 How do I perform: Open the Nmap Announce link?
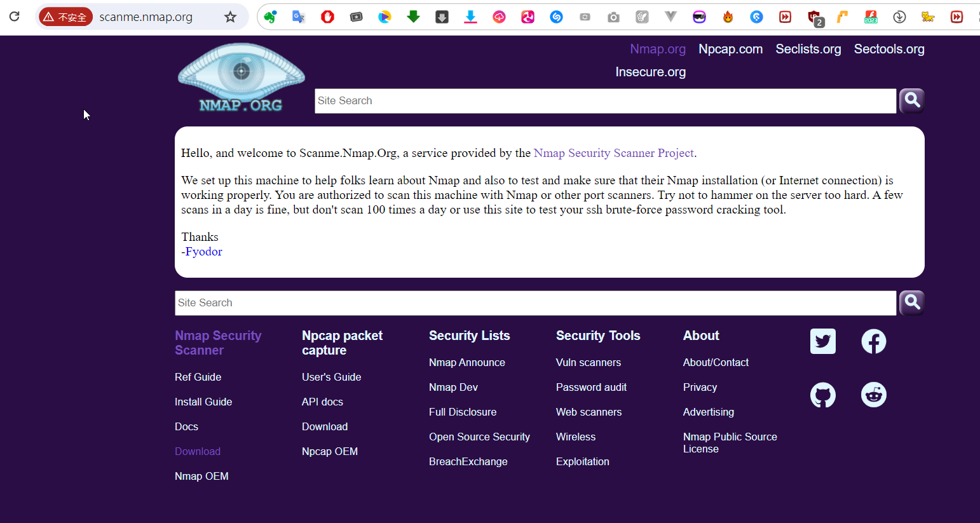pyautogui.click(x=467, y=362)
